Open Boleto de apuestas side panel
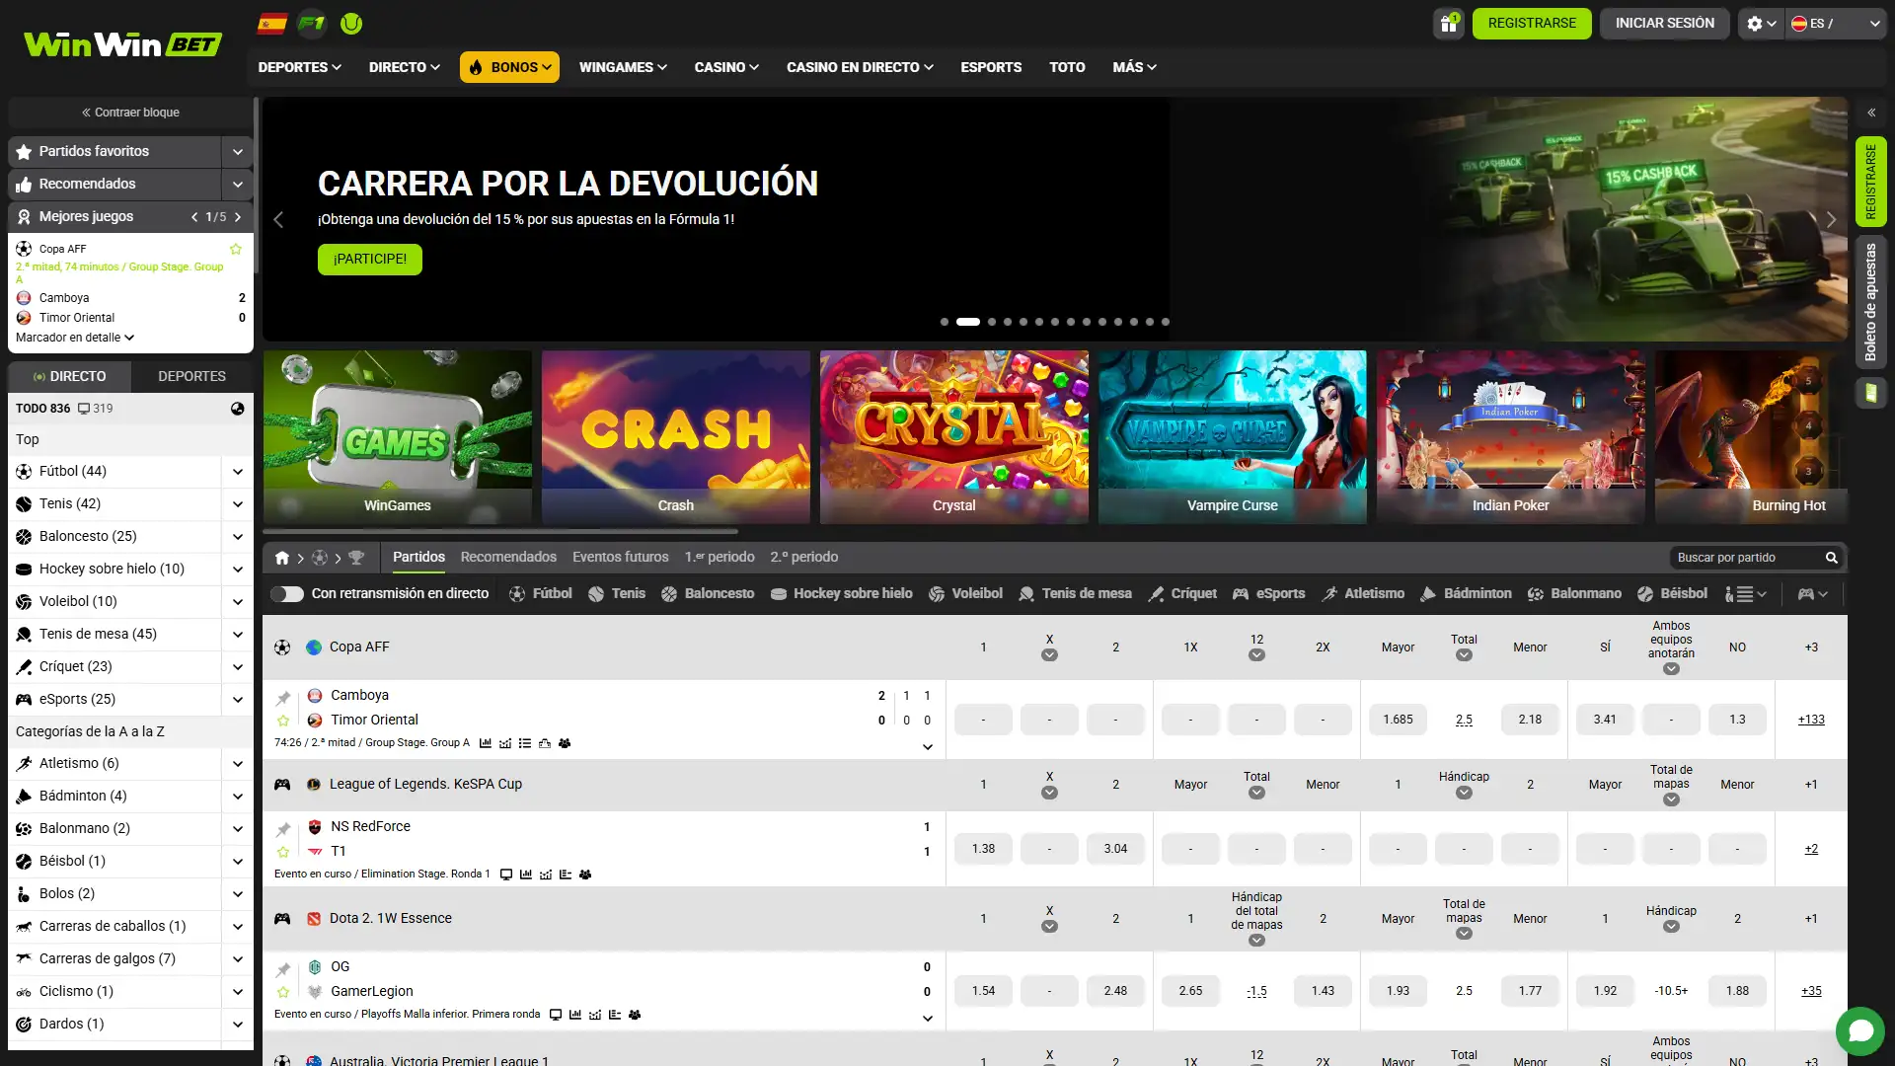1895x1066 pixels. [x=1870, y=302]
